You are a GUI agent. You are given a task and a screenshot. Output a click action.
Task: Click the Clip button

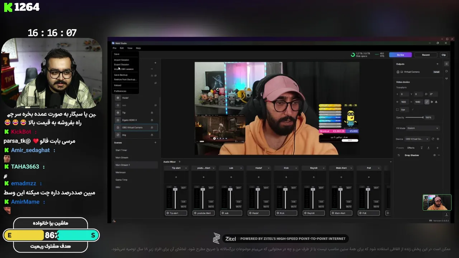[x=444, y=55]
